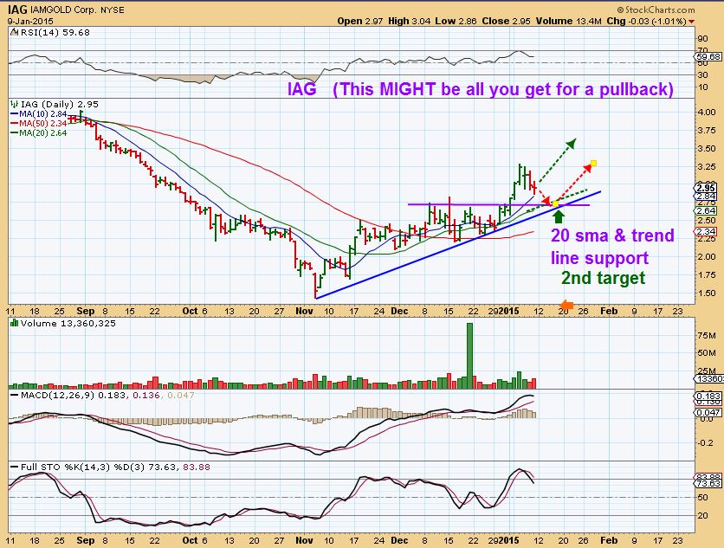This screenshot has height=548, width=724.
Task: Click the IAG (Daily) 2.95 legend label
Action: point(59,105)
